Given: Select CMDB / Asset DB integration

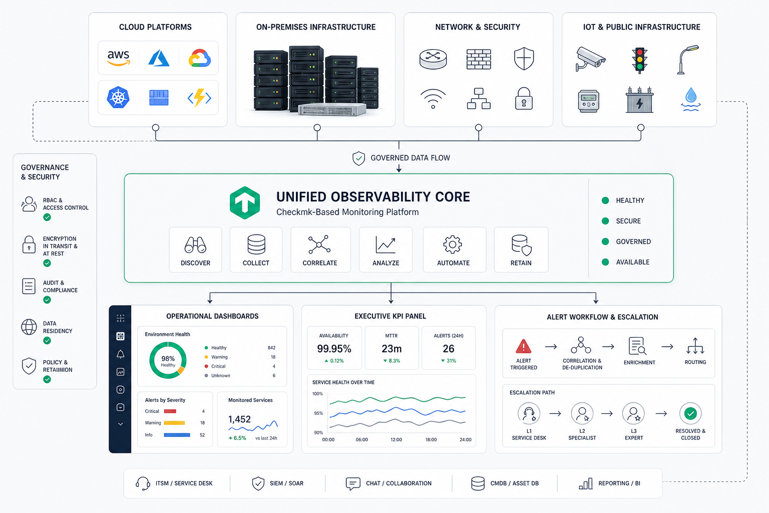Looking at the screenshot, I should 505,483.
